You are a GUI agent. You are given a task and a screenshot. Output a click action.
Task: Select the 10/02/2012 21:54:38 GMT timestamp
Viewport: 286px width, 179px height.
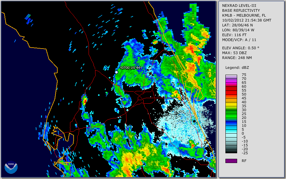[x=247, y=20]
